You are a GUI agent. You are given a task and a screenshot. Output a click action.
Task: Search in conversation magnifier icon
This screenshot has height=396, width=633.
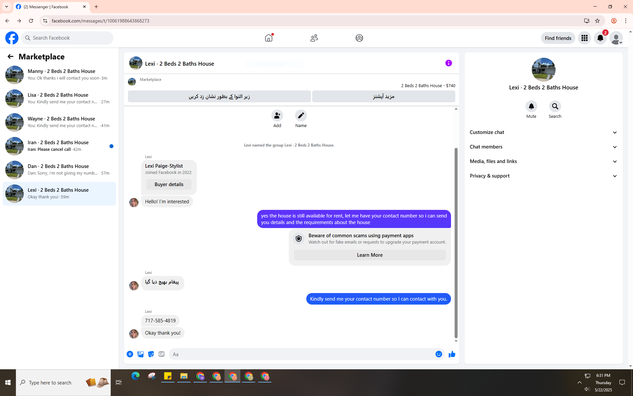[x=555, y=106]
